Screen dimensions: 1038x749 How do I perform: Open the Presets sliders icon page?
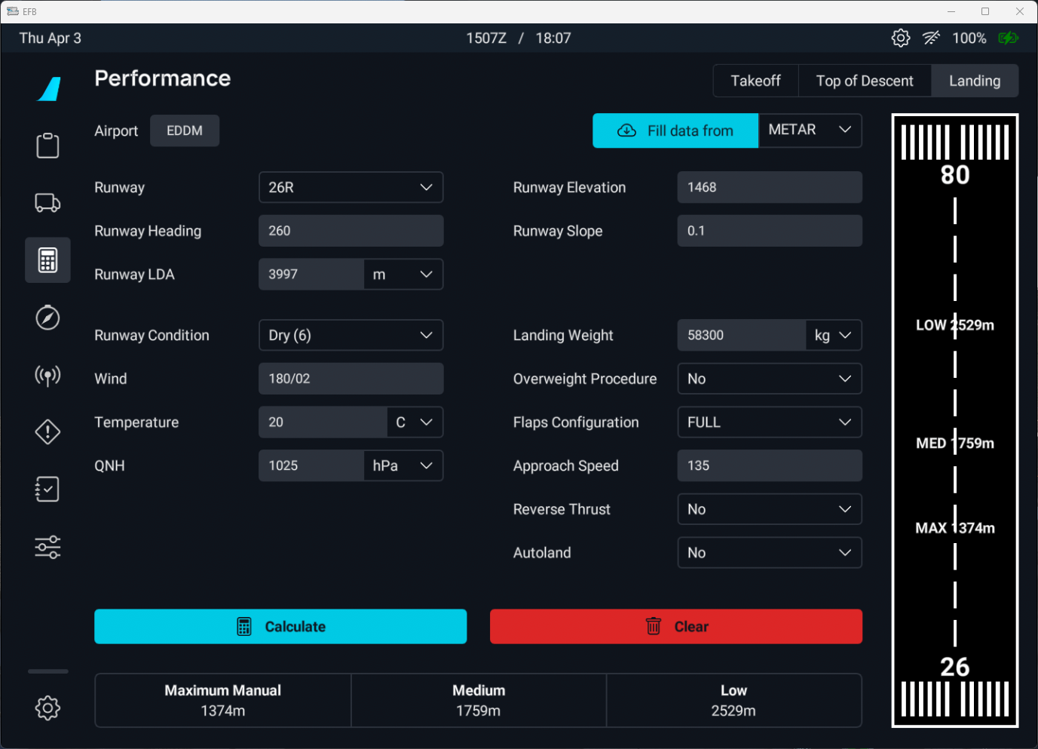click(47, 547)
